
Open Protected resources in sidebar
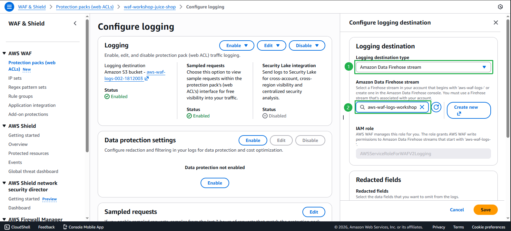[29, 153]
